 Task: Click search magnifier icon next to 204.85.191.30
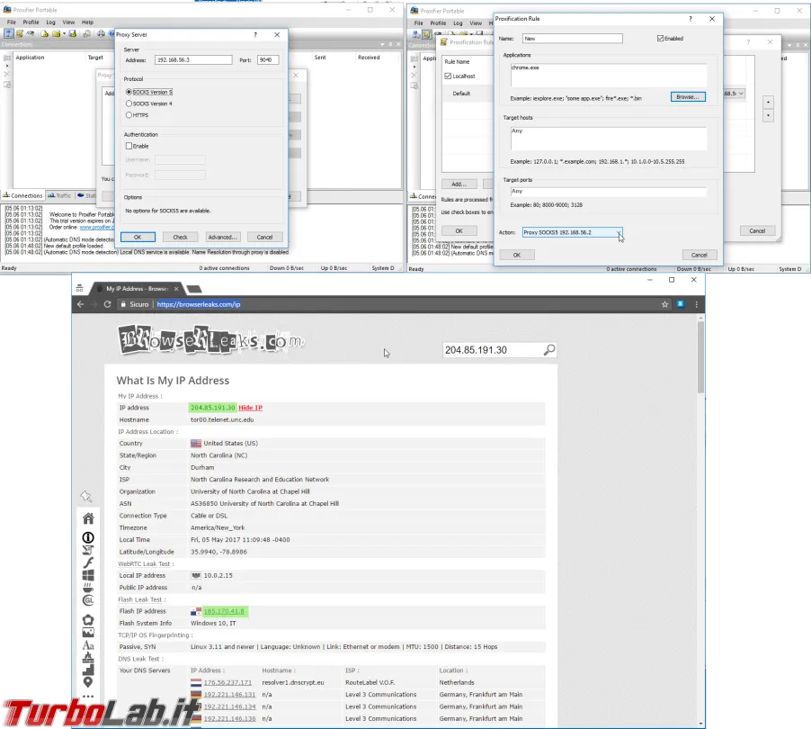[x=549, y=350]
